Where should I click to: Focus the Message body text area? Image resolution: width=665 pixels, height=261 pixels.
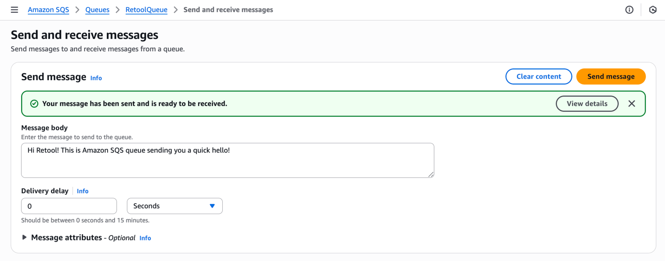(x=228, y=160)
